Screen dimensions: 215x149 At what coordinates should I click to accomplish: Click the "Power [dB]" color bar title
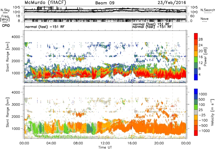[x=205, y=57]
